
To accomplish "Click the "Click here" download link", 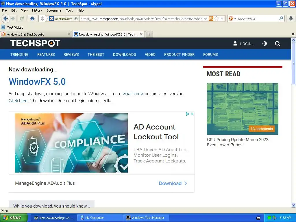I will 18,101.
